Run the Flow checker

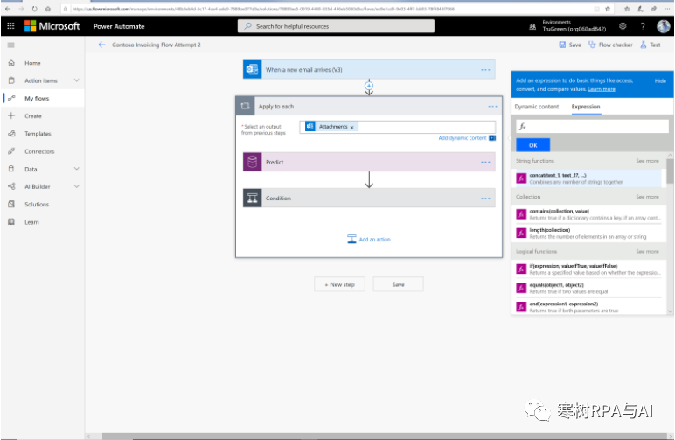(610, 45)
